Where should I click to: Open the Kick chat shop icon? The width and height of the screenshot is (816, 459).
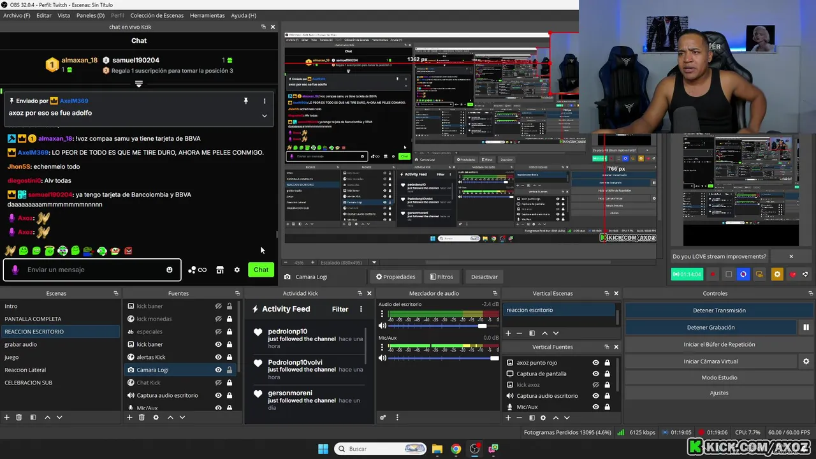(220, 270)
